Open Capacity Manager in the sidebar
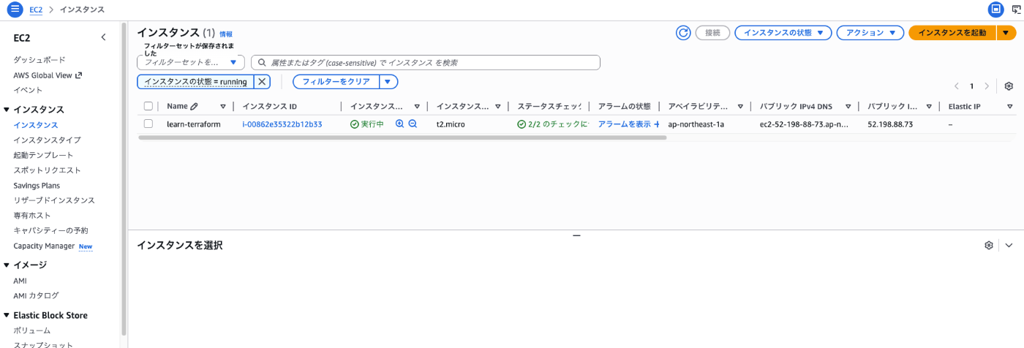1024x348 pixels. [44, 246]
